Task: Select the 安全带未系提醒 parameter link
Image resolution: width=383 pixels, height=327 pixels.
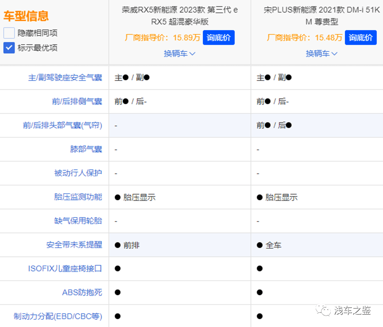Action: click(x=74, y=245)
